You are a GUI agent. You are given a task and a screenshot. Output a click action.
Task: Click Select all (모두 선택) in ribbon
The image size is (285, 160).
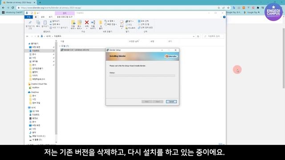(143, 21)
